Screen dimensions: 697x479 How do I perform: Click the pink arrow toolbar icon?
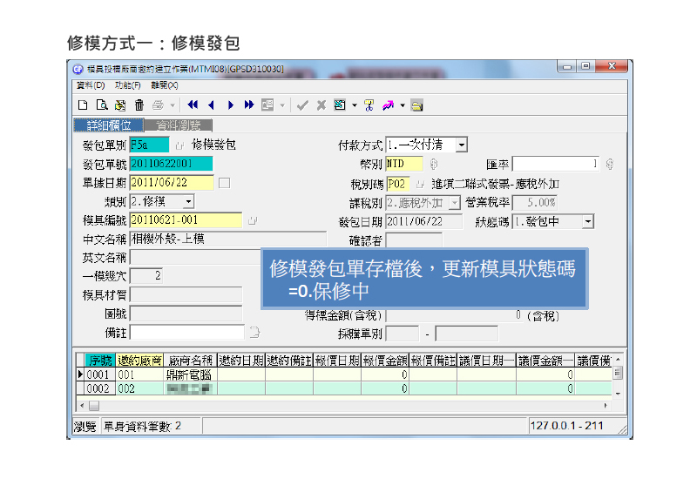click(x=388, y=105)
